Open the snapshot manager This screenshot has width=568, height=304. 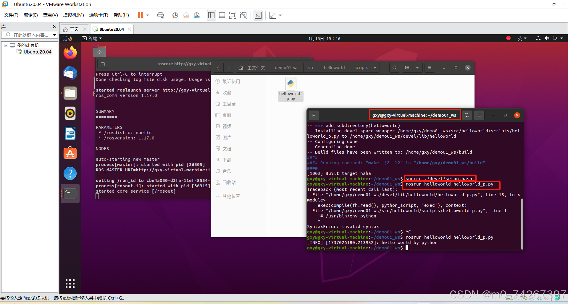coord(196,15)
